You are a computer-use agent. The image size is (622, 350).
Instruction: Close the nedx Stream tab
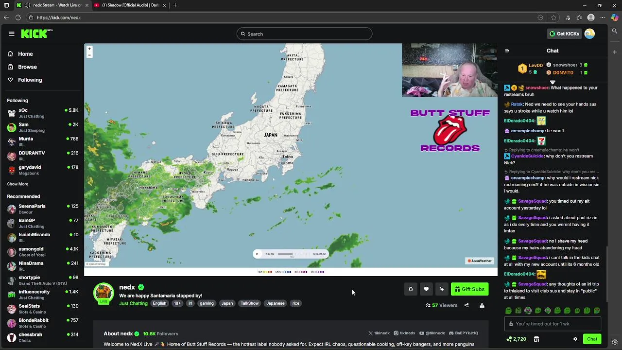tap(86, 5)
